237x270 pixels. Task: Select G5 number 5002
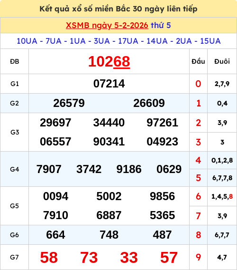109,196
